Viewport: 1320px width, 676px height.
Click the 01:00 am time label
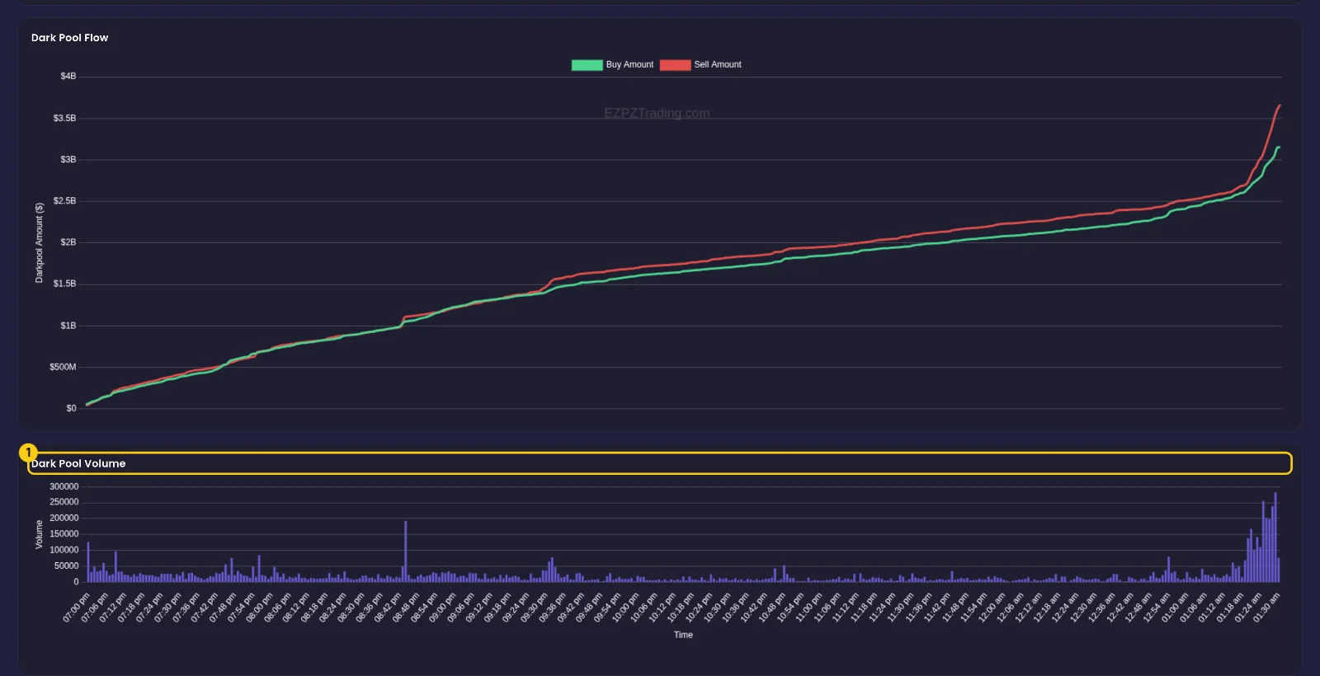tap(1175, 607)
